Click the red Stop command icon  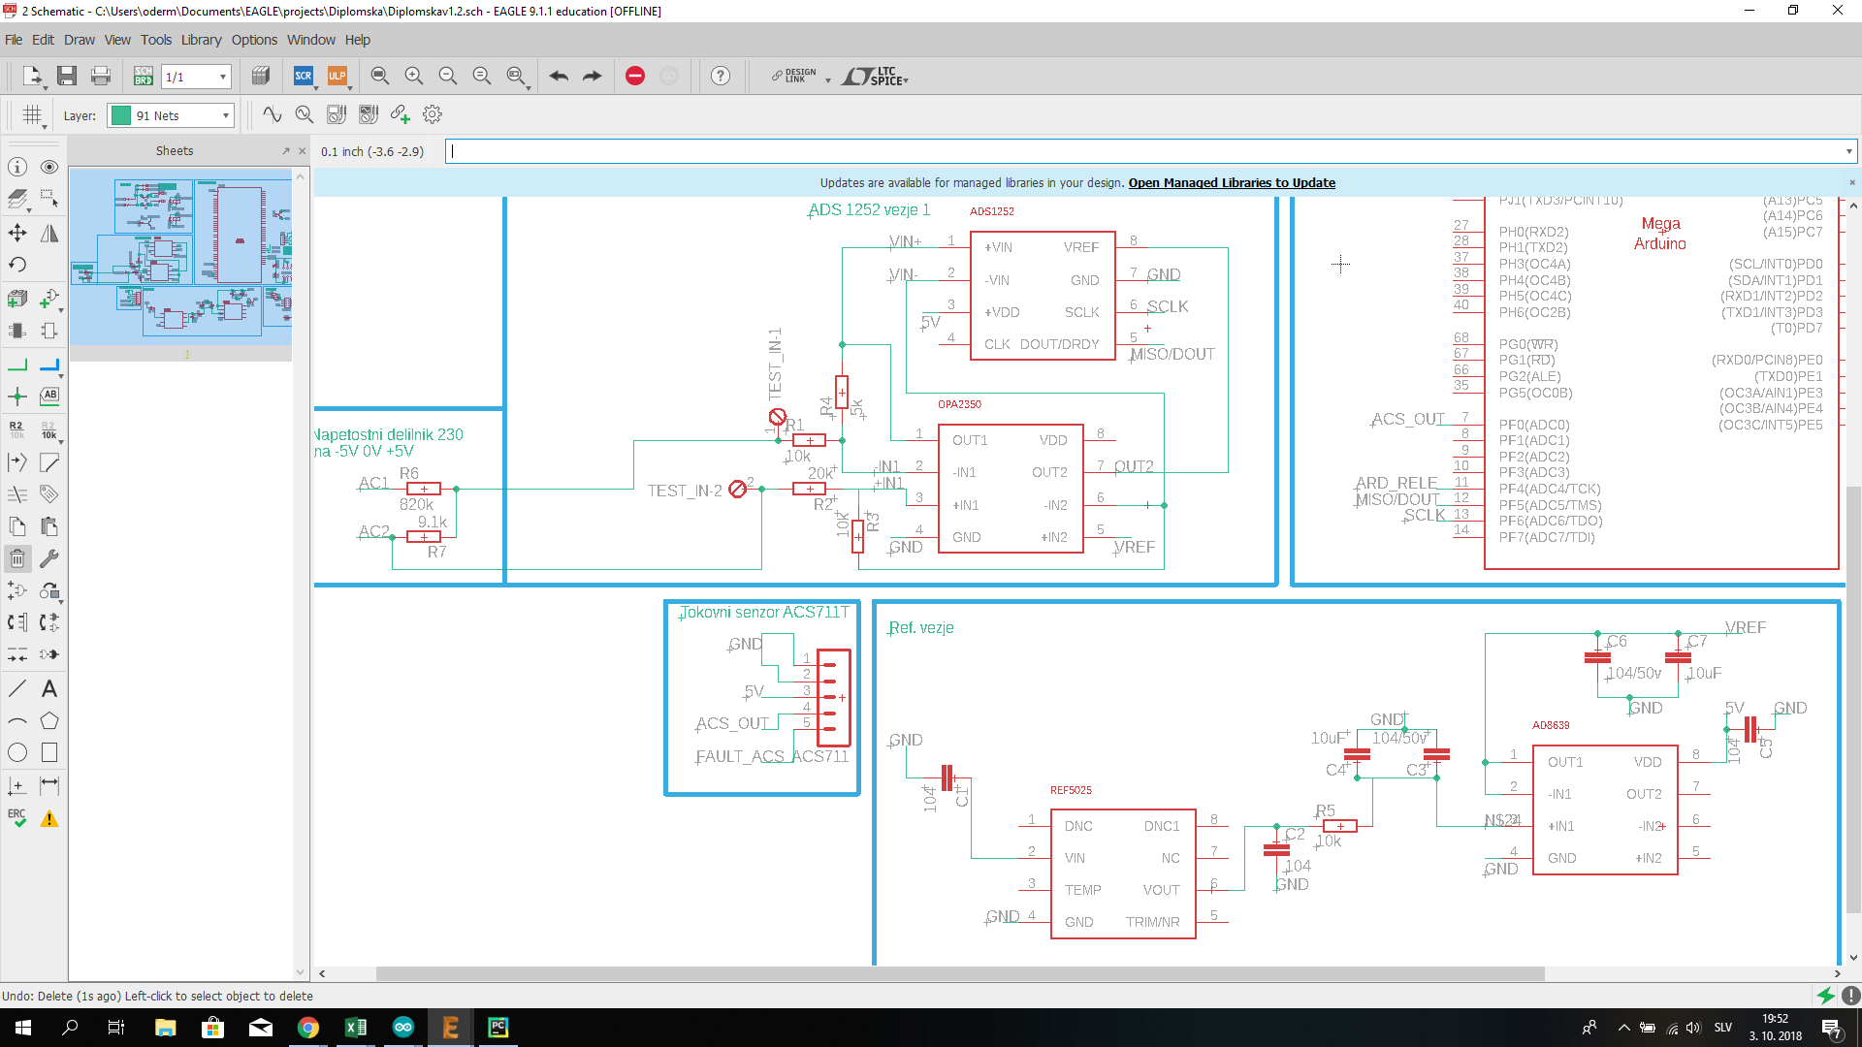tap(635, 76)
